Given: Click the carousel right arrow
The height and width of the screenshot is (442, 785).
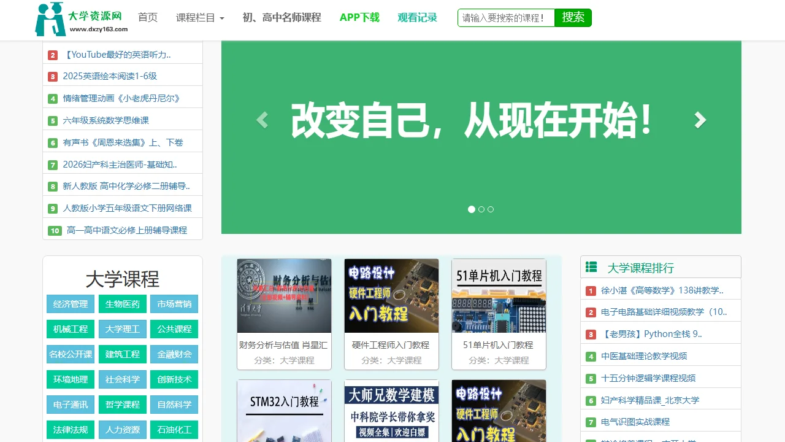Looking at the screenshot, I should (x=700, y=120).
